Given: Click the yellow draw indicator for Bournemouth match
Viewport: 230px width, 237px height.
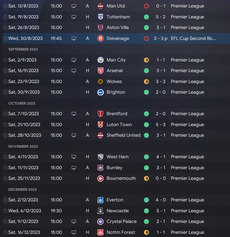Looking at the screenshot, I should (x=146, y=178).
